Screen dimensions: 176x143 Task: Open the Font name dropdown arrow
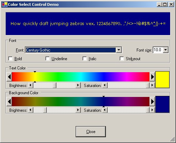[119, 50]
